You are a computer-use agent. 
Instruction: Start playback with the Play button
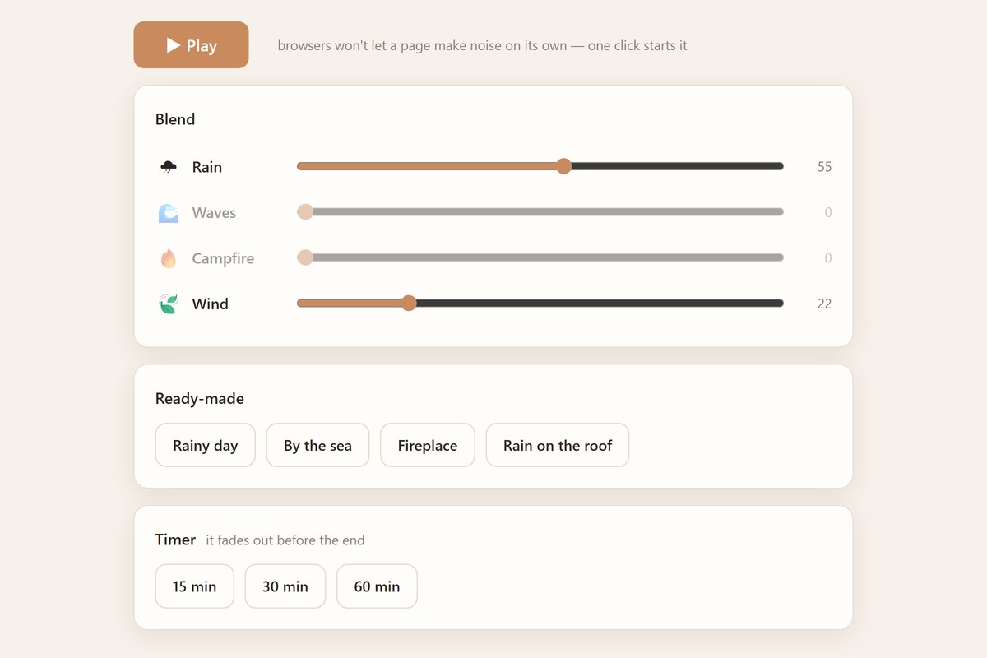point(192,45)
